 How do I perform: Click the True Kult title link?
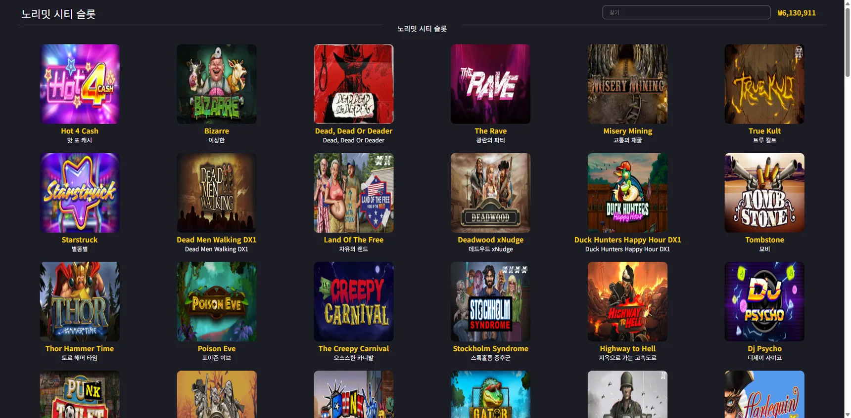pyautogui.click(x=764, y=131)
